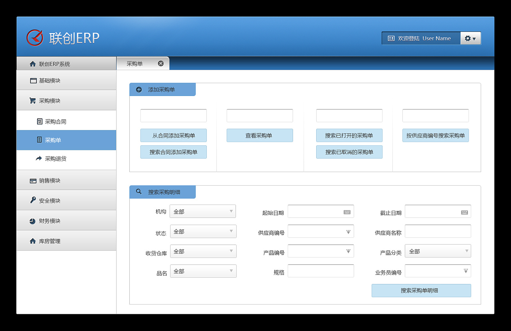The height and width of the screenshot is (331, 511).
Task: Click the 查看采购单 button
Action: 259,135
